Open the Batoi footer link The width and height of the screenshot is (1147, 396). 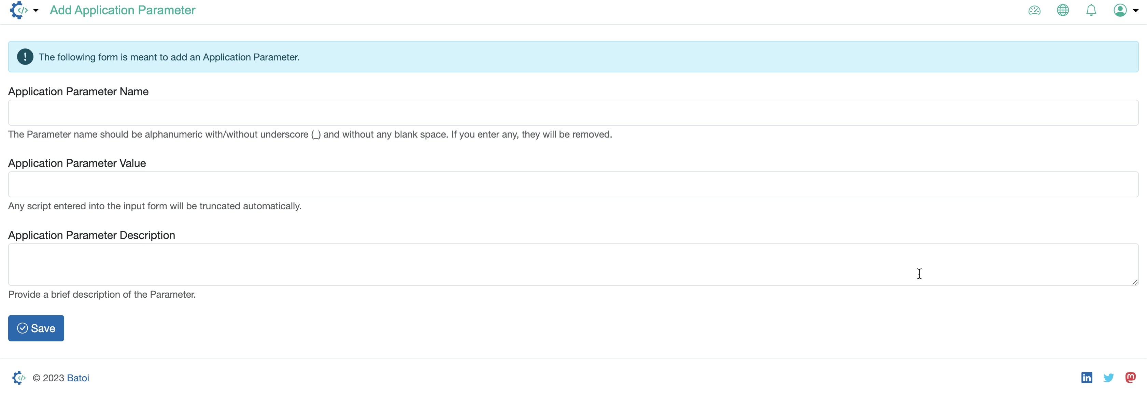pos(78,378)
